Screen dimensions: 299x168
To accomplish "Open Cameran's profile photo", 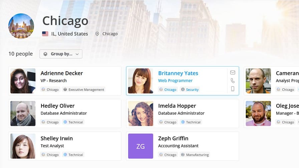I will 258,81.
